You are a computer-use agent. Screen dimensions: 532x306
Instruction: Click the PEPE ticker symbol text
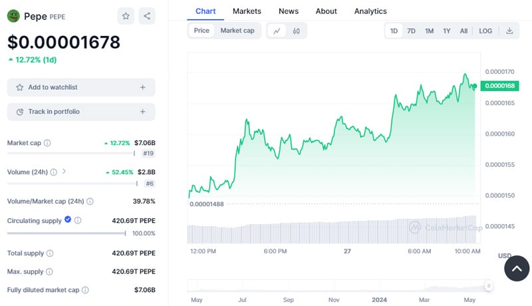(57, 17)
